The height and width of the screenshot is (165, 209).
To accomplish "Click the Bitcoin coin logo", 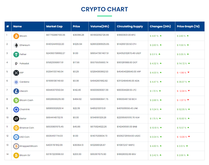I will [16, 36].
